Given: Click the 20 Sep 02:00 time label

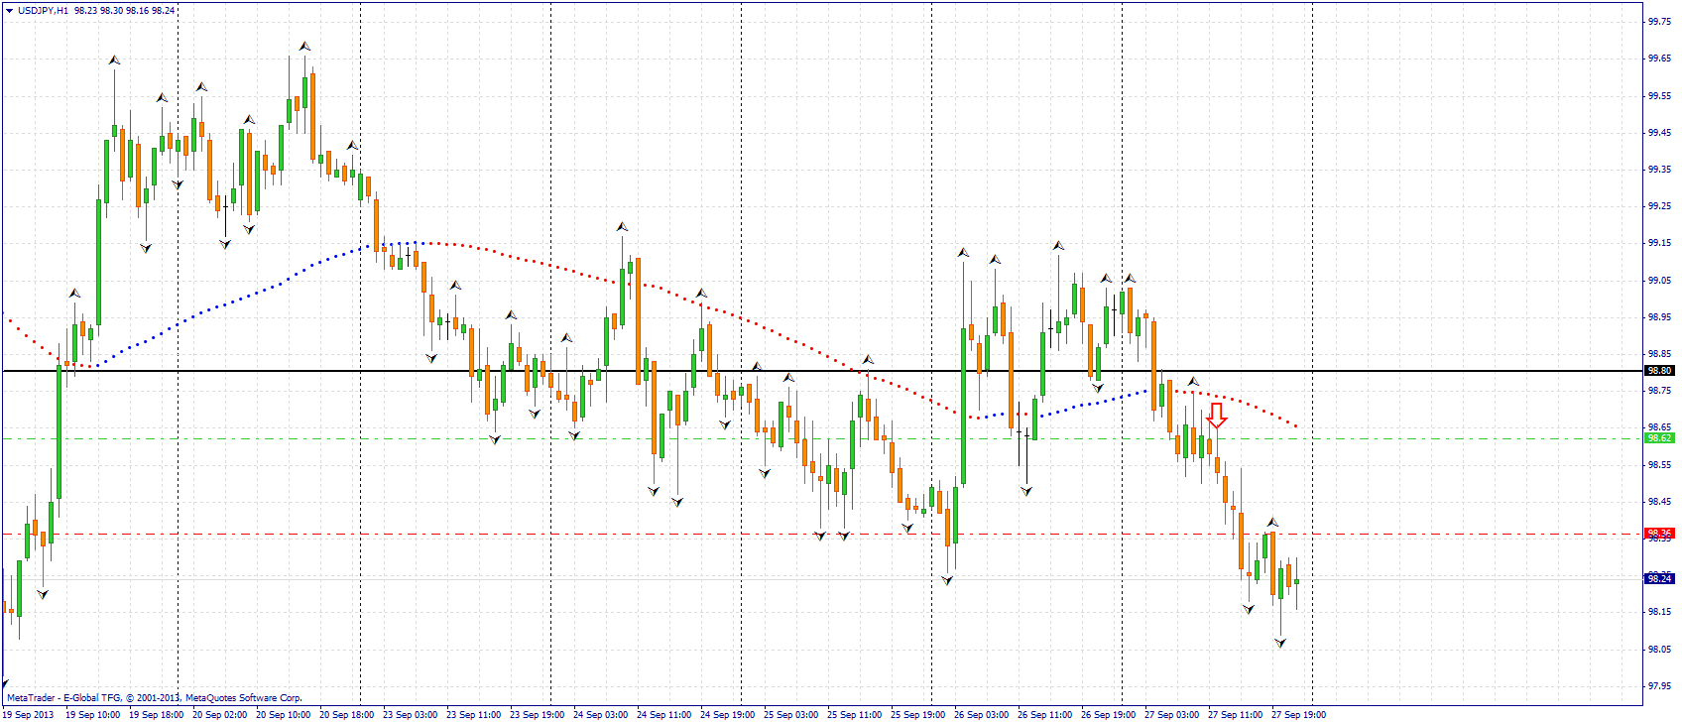Looking at the screenshot, I should [x=220, y=715].
